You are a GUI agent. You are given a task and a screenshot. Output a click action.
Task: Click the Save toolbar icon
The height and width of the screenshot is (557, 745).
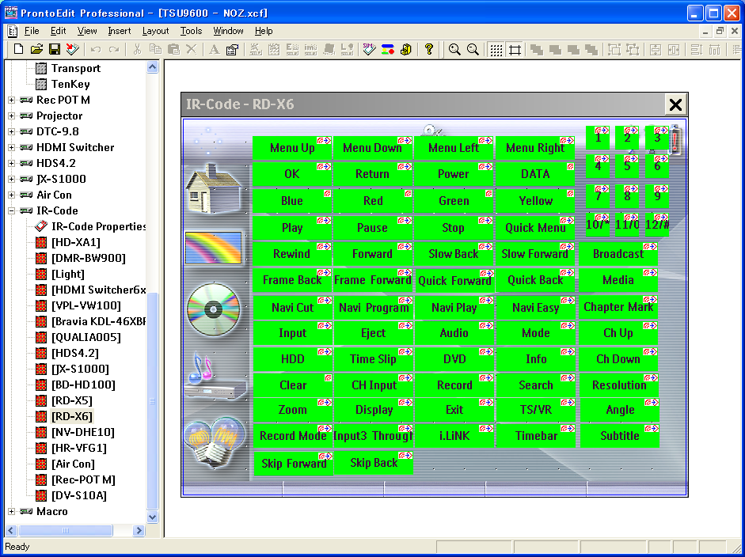[54, 49]
